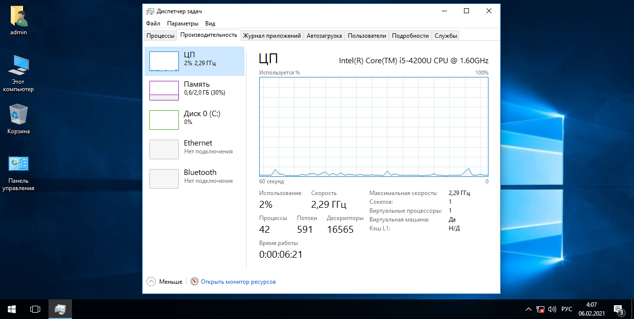The image size is (634, 319).
Task: Select the ЦП mini graph thumbnail
Action: click(x=164, y=61)
